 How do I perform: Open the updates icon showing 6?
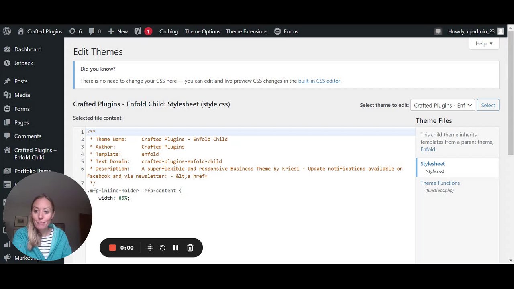[75, 31]
